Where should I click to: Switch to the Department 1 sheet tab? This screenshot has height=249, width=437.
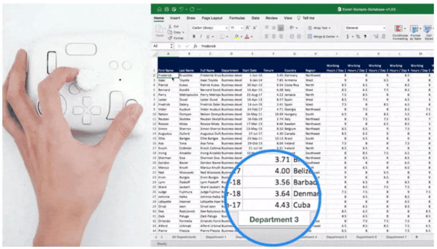[216, 237]
